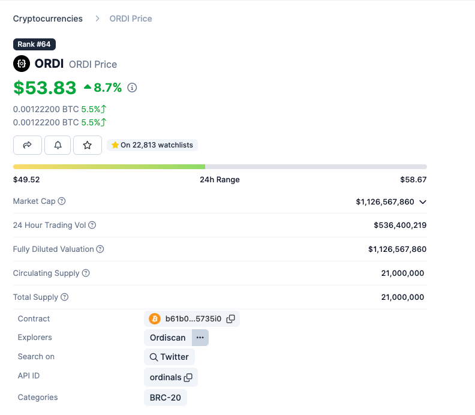The height and width of the screenshot is (415, 475).
Task: Click the contract address b61b0...5735i0
Action: [193, 318]
